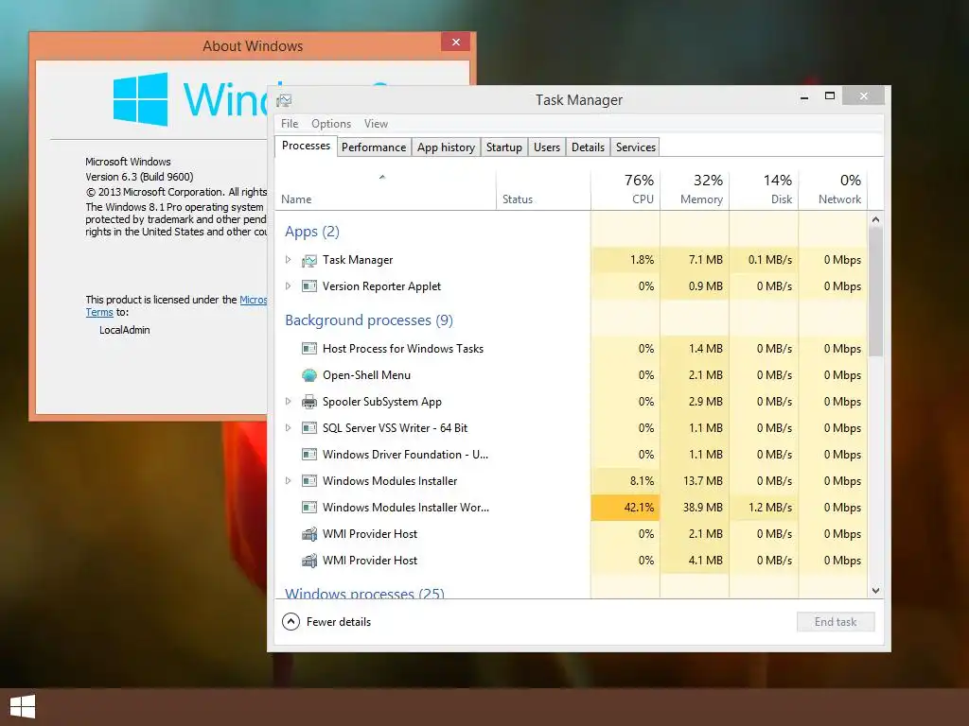Click the process list vertical scrollbar thumb
The height and width of the screenshot is (726, 969).
click(x=875, y=291)
